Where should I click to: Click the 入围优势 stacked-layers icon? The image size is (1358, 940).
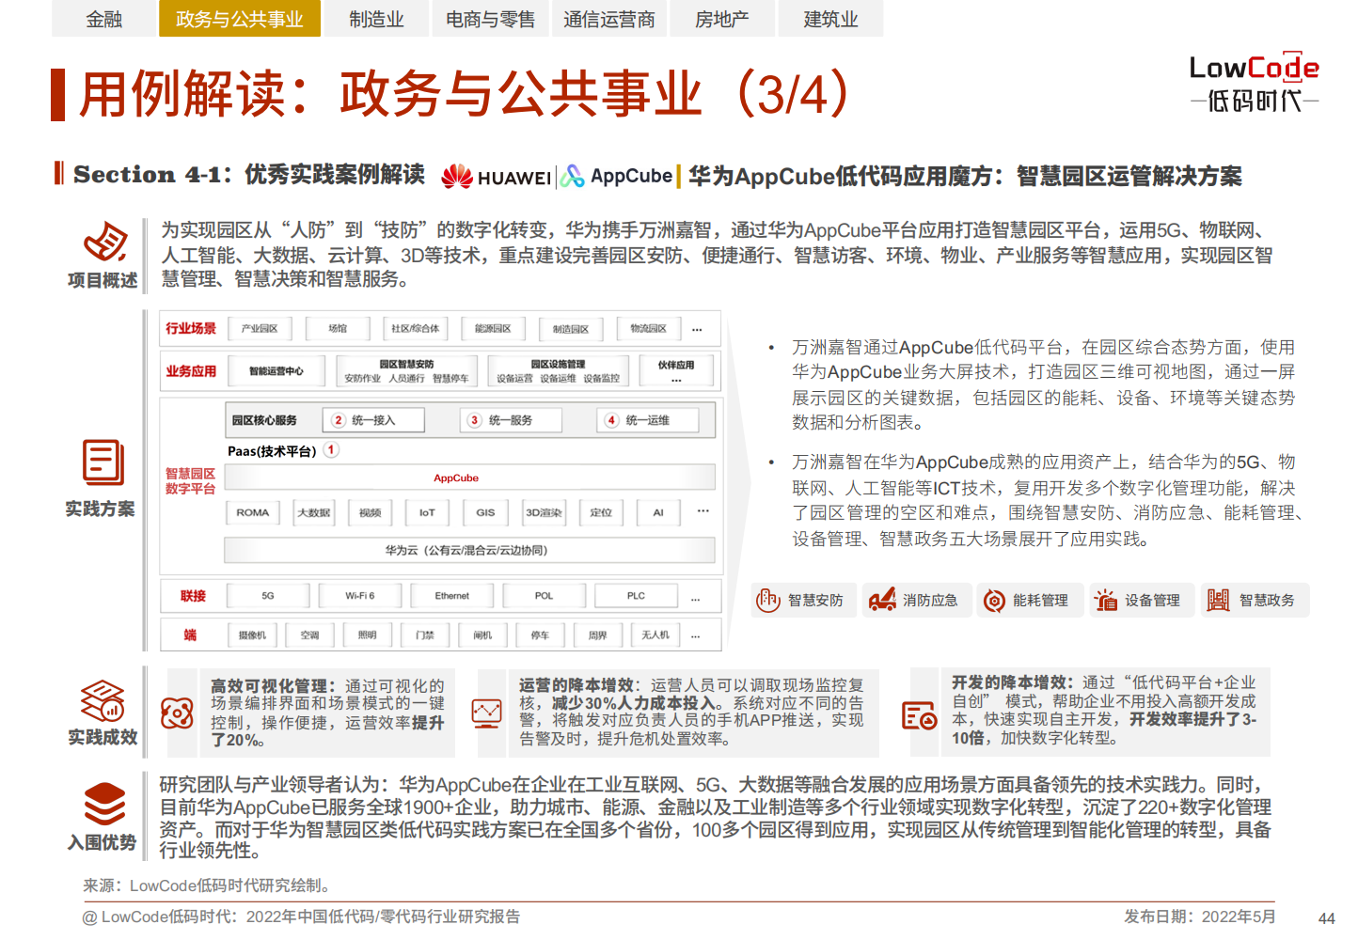coord(104,804)
